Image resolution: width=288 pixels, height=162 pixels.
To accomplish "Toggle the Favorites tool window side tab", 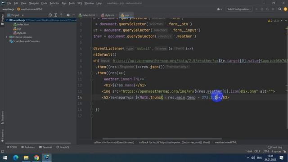I will pos(2,135).
